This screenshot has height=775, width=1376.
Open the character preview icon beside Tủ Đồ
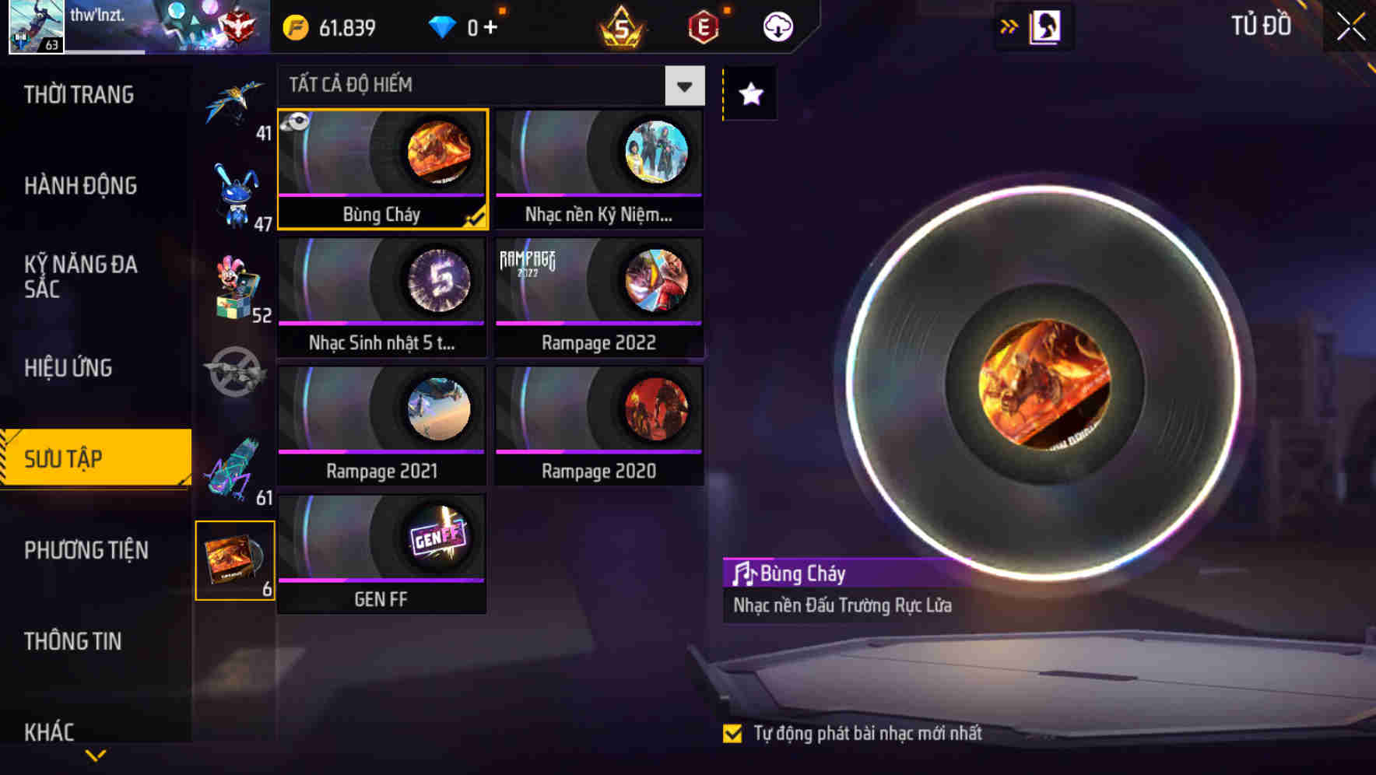coord(1044,26)
